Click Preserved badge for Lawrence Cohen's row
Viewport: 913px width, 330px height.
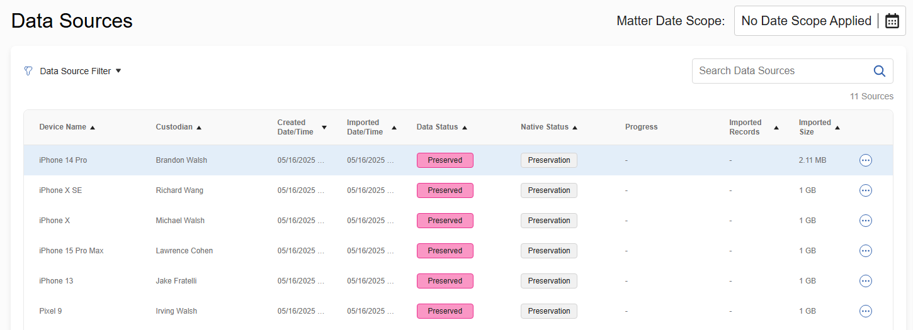tap(445, 251)
